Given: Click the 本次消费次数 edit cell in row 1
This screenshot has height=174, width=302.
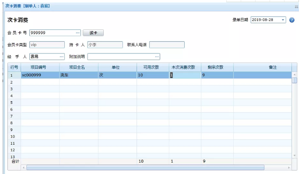Looking at the screenshot, I should [185, 75].
